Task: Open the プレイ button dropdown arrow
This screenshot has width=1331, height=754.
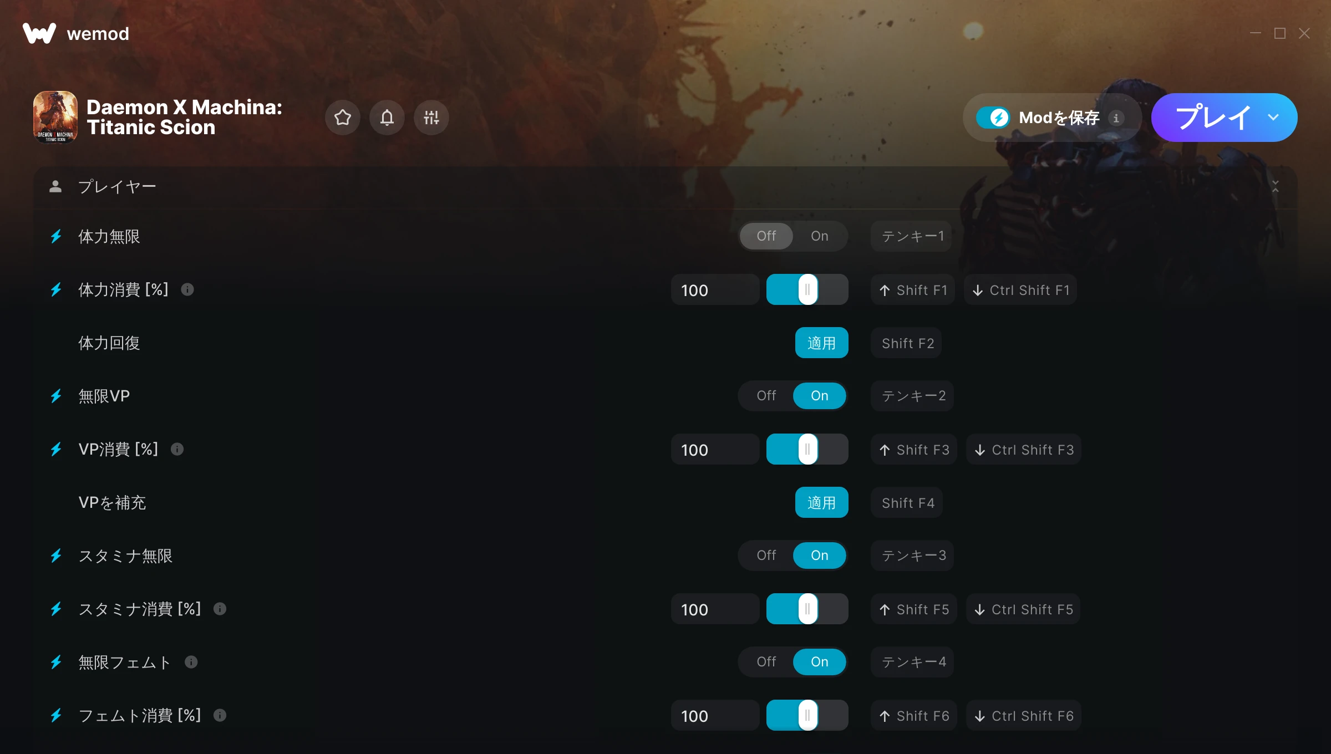Action: (1273, 118)
